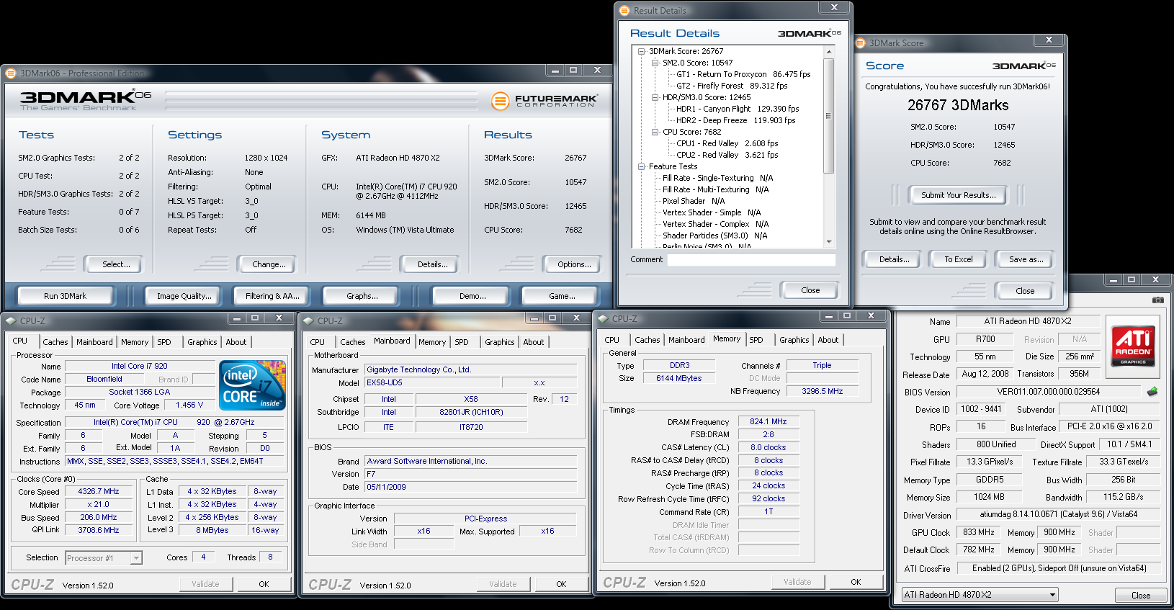
Task: Click the Intel Core i7 inside logo
Action: coord(252,385)
